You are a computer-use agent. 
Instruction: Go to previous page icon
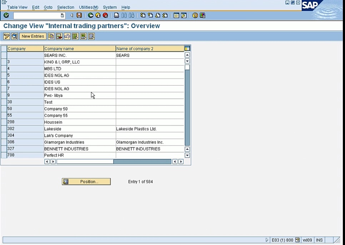coord(150,15)
